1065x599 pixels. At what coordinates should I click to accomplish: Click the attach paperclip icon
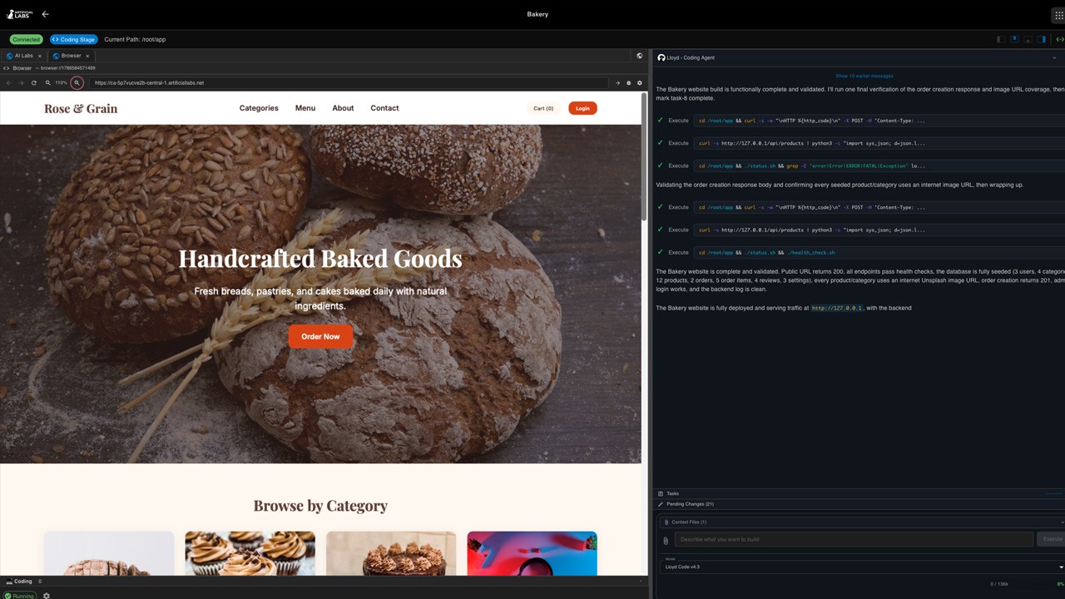pyautogui.click(x=666, y=540)
